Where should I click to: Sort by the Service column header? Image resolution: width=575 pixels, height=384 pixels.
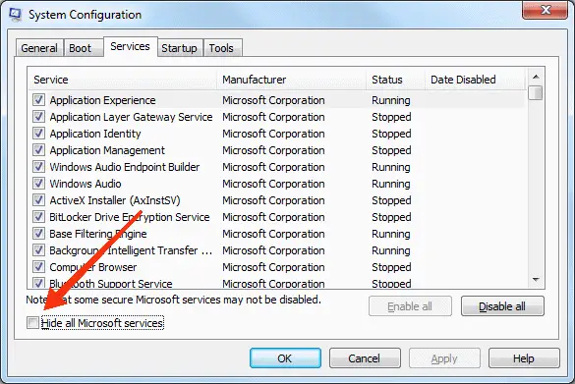click(123, 80)
